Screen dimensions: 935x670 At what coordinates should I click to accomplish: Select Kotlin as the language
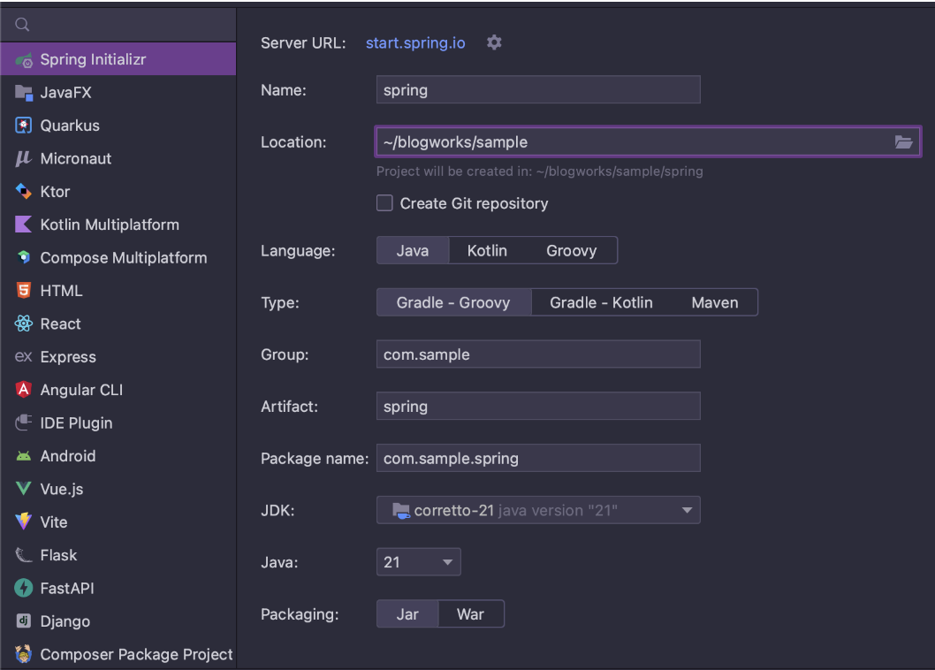point(487,250)
